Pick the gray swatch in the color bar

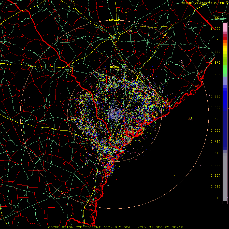225,177
